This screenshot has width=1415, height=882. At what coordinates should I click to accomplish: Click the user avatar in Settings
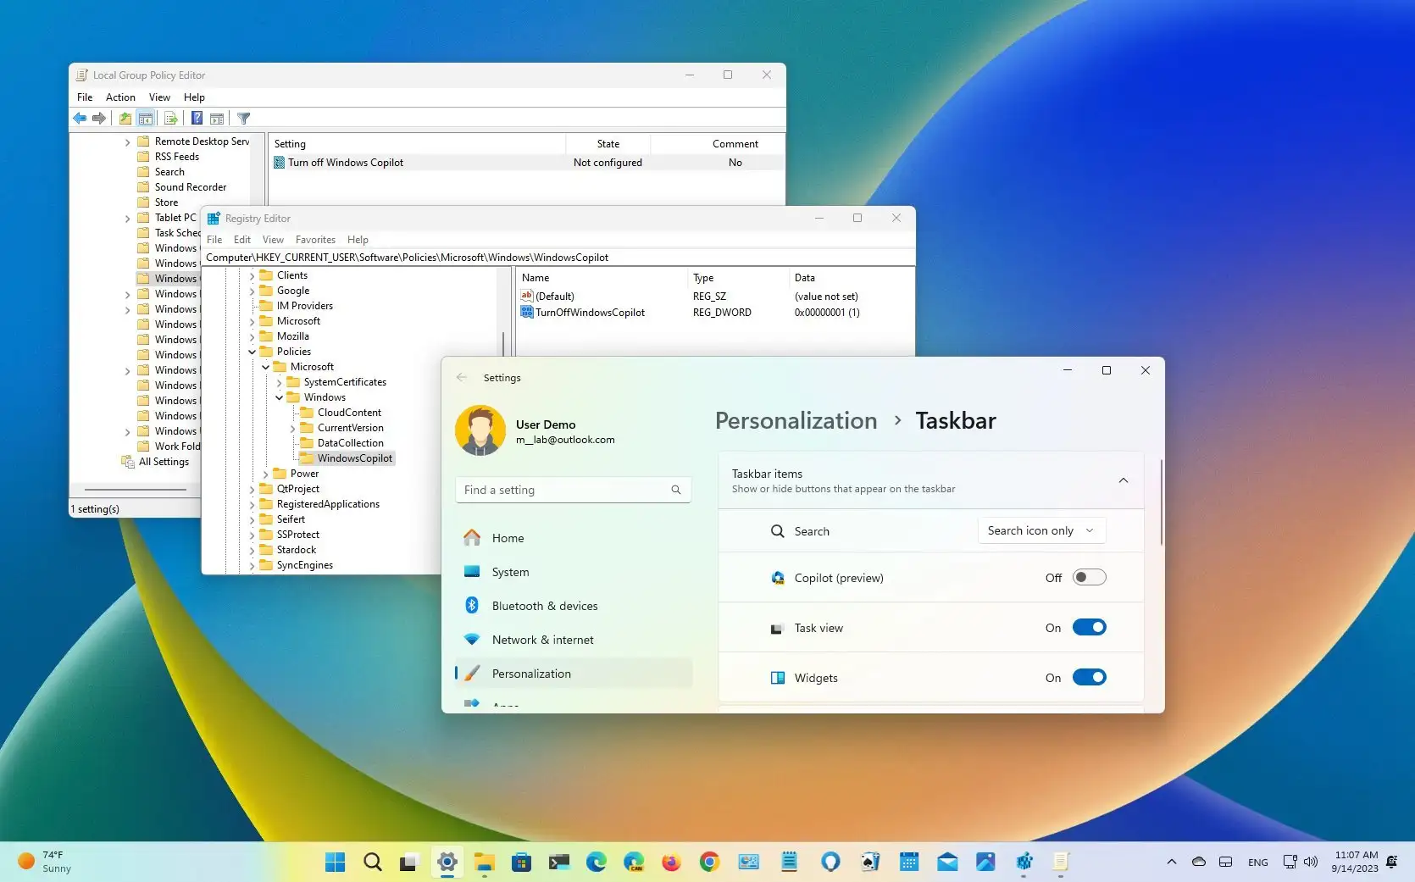pyautogui.click(x=480, y=430)
